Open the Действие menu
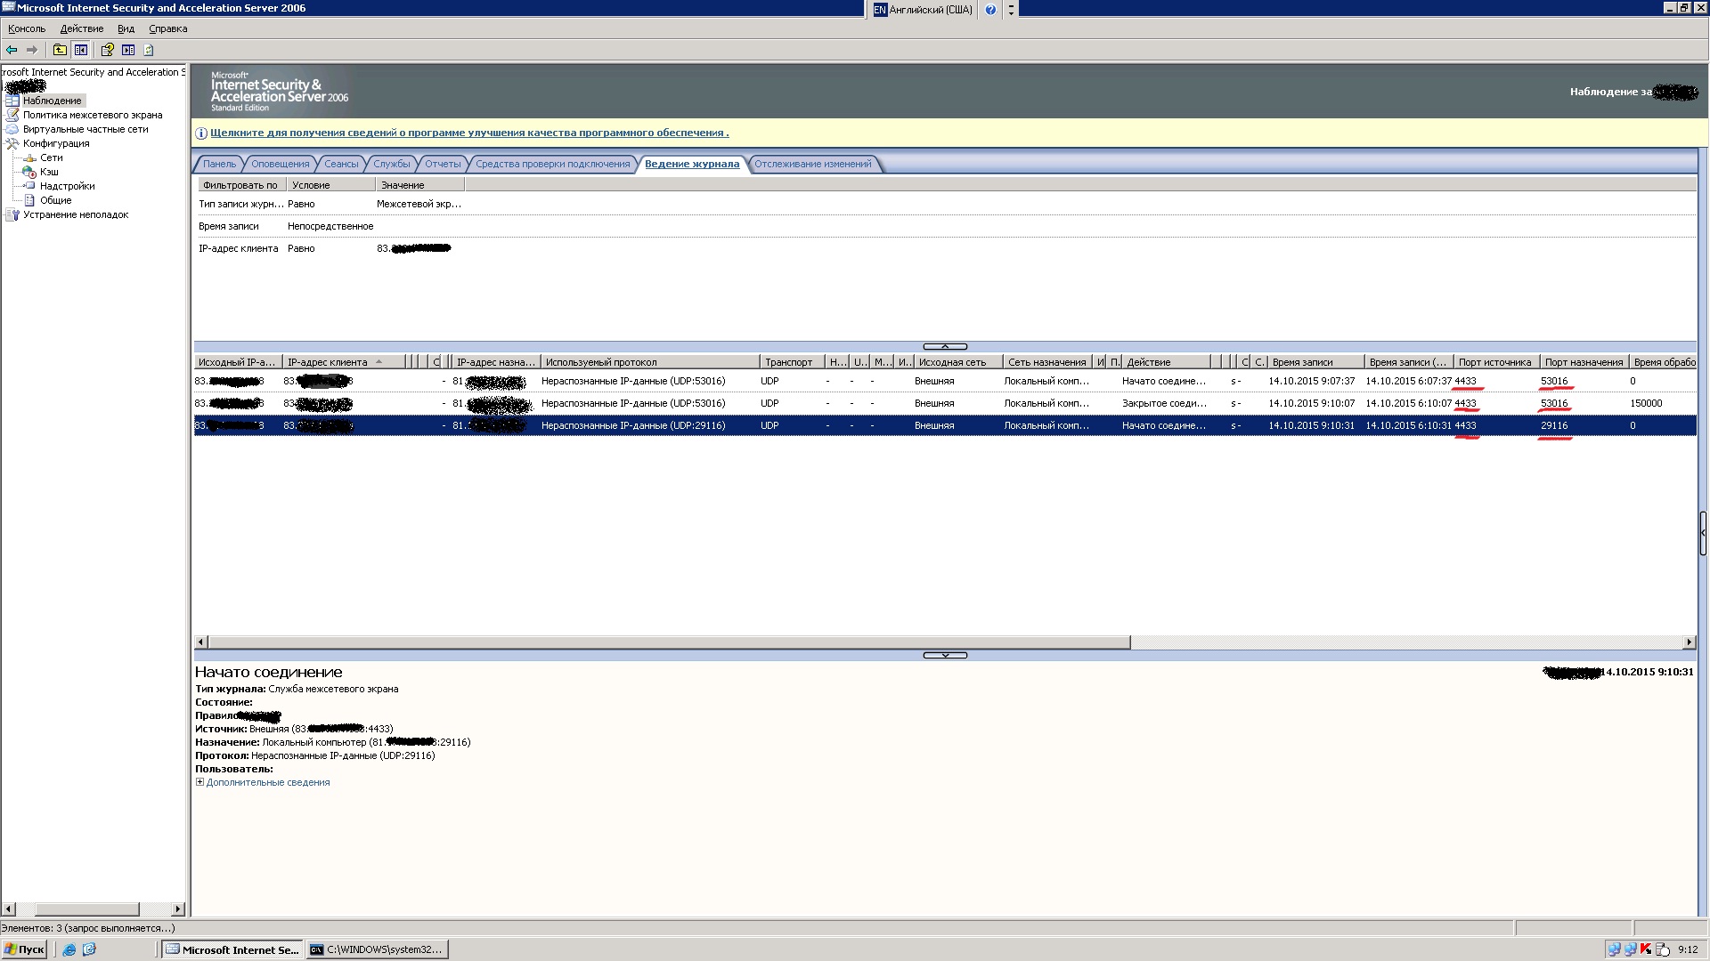Screen dimensions: 1710x961 coord(81,28)
